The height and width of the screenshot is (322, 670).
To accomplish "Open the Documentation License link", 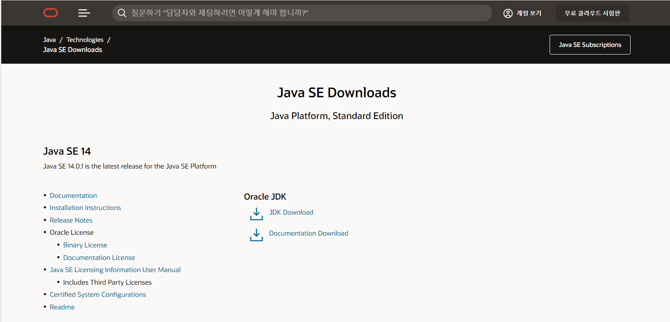I will pos(99,257).
